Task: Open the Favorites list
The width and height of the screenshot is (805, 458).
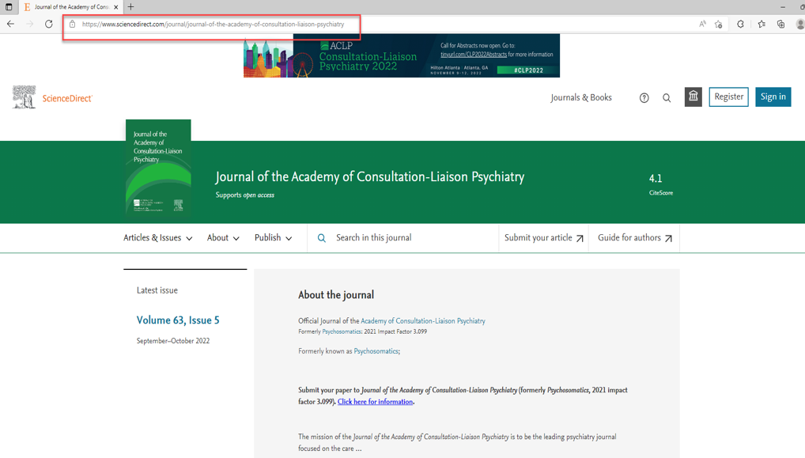Action: pos(762,25)
